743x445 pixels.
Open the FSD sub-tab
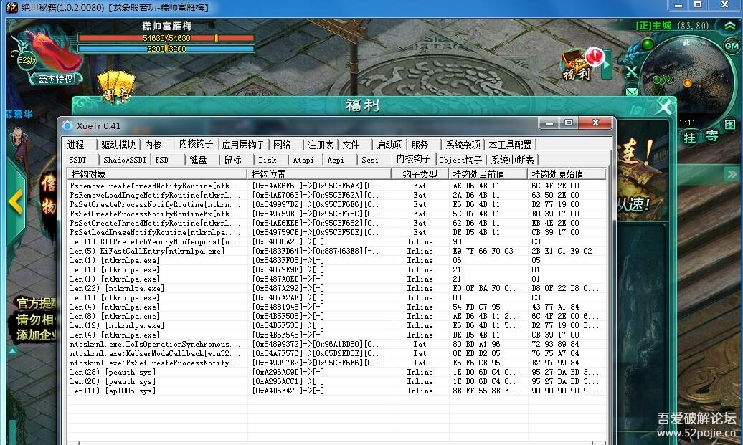point(162,160)
